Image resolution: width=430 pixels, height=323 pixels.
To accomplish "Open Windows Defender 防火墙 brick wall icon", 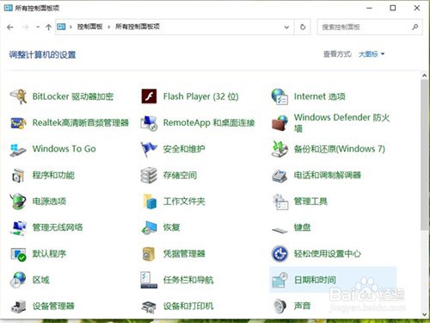I will pyautogui.click(x=279, y=123).
